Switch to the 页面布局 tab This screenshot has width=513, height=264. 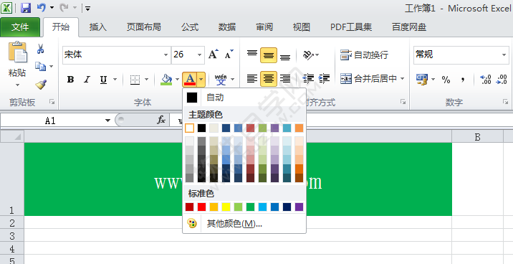[143, 27]
